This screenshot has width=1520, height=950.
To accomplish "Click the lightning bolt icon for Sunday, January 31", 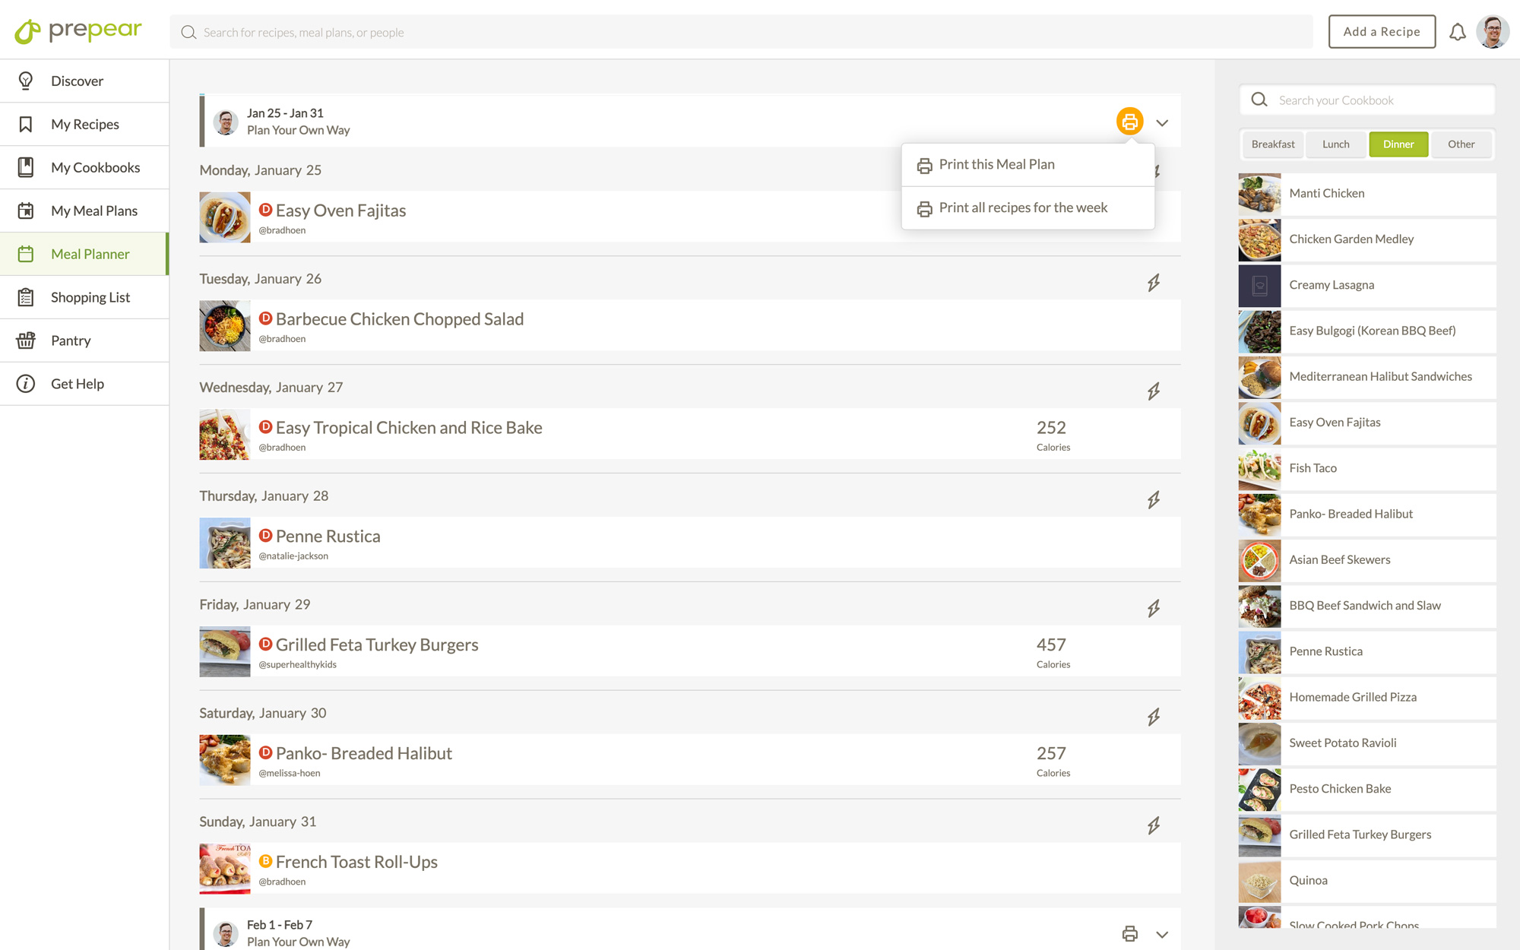I will click(x=1154, y=825).
